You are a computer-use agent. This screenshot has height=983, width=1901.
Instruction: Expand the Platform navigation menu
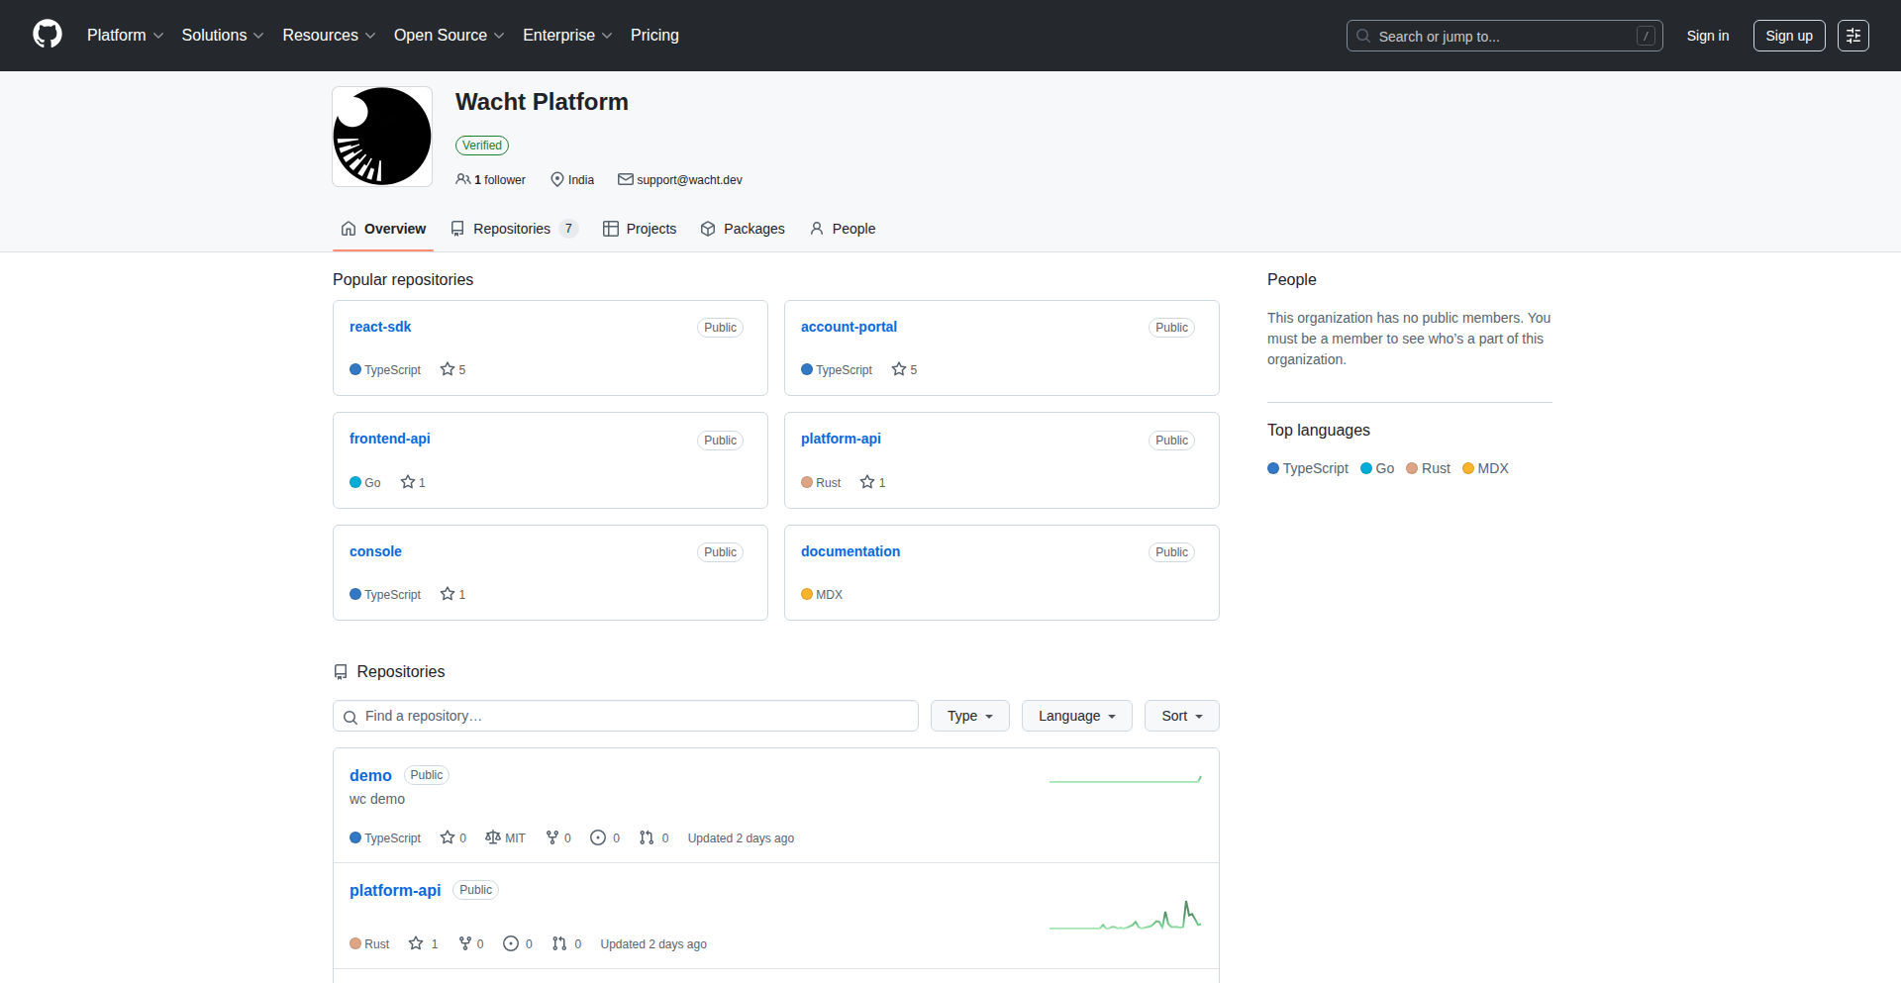(126, 36)
